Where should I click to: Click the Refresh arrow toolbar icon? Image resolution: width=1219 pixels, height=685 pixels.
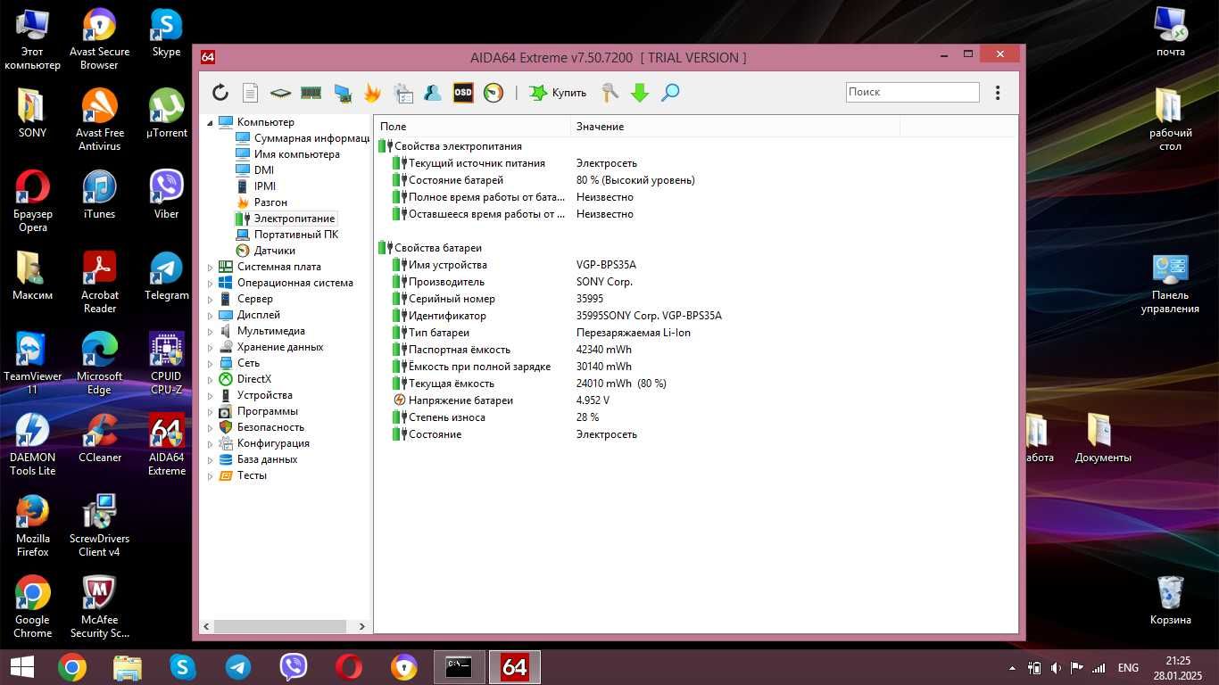(x=220, y=92)
